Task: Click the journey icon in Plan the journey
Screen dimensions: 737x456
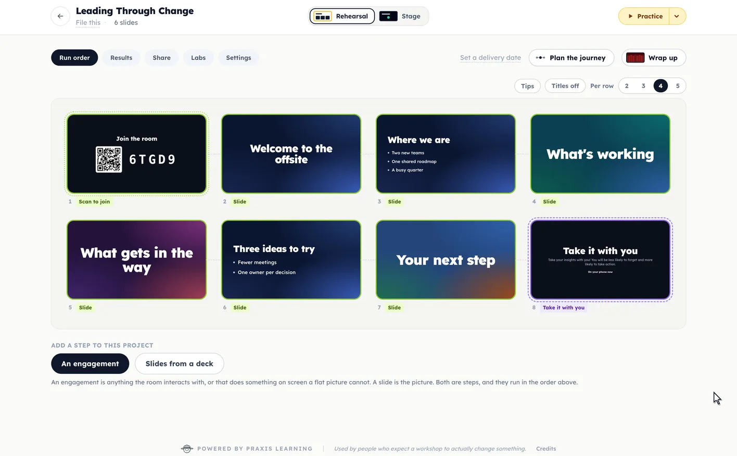Action: [540, 58]
